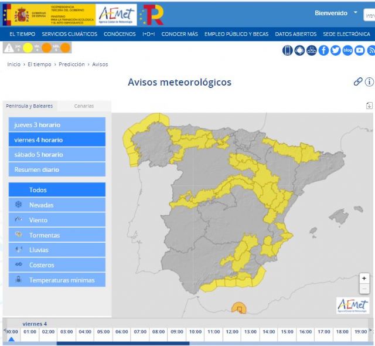Go to Inicio breadcrumb
This screenshot has height=346, width=375.
tap(14, 65)
